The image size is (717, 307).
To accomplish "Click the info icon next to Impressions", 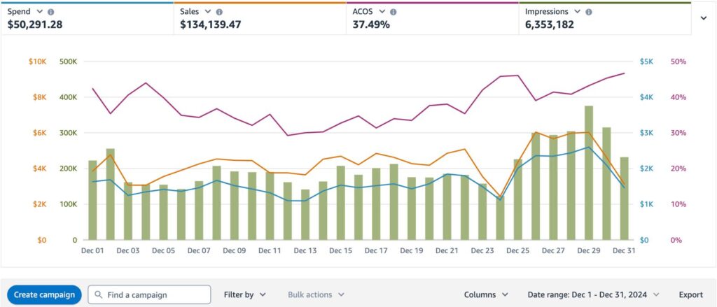I will [588, 13].
